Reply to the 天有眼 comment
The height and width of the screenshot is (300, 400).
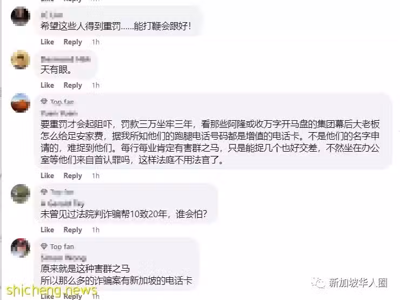[73, 86]
